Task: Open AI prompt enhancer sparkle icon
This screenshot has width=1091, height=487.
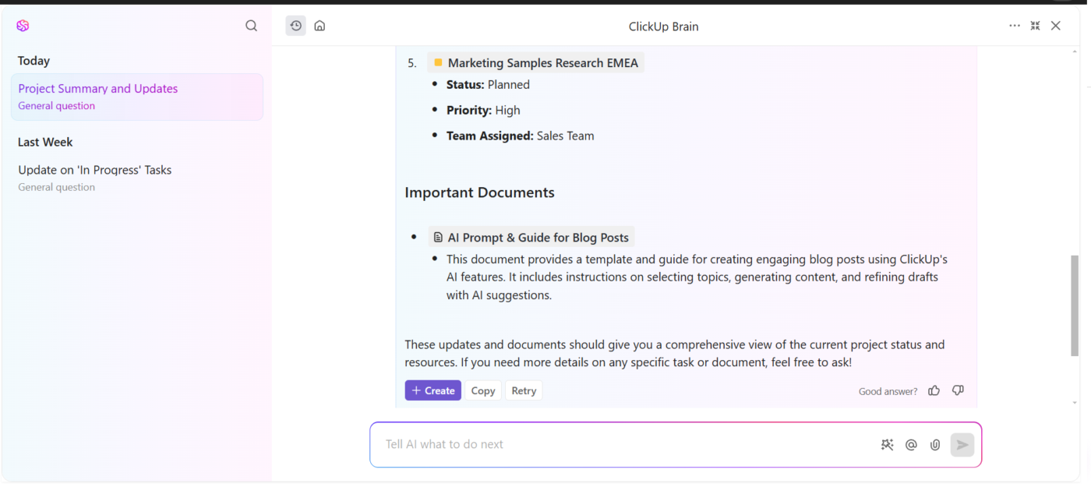Action: [x=887, y=445]
